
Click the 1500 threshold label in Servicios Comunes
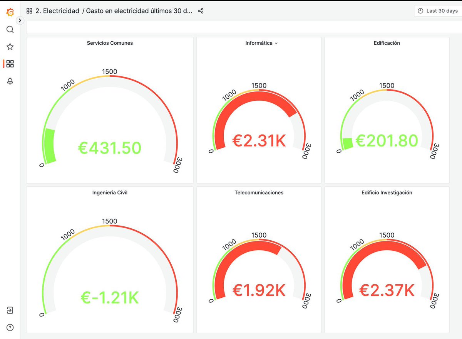[x=110, y=71]
